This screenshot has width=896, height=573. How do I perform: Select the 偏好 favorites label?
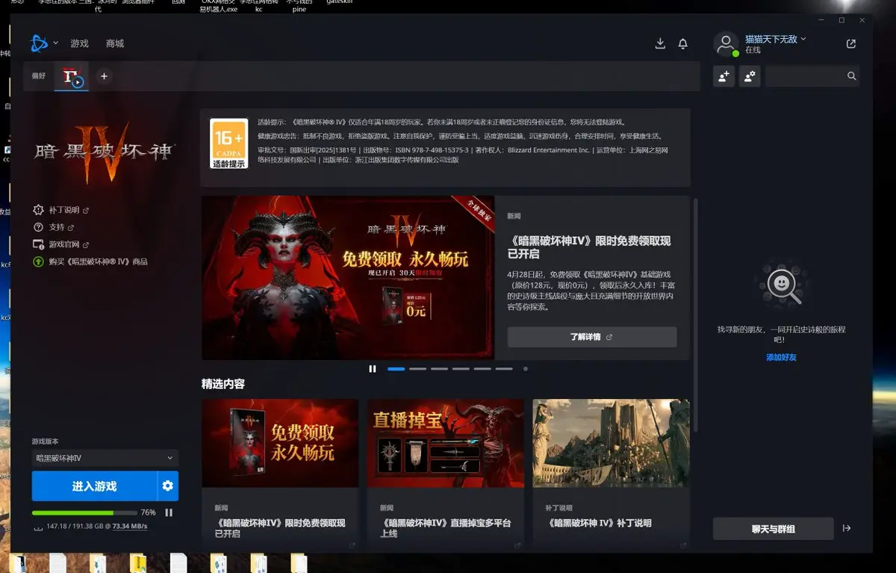[38, 76]
